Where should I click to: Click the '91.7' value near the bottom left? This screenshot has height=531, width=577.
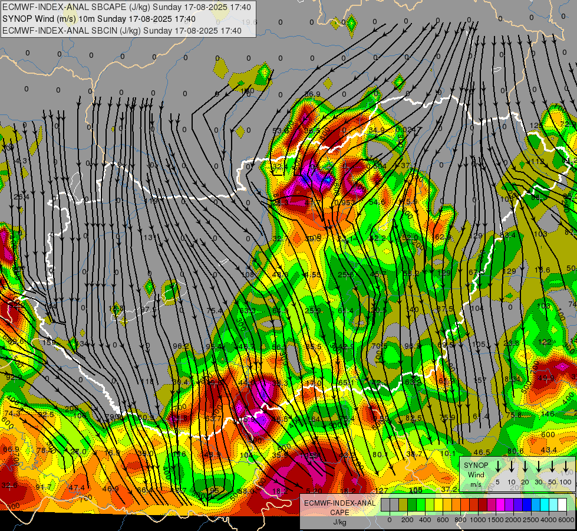(44, 487)
